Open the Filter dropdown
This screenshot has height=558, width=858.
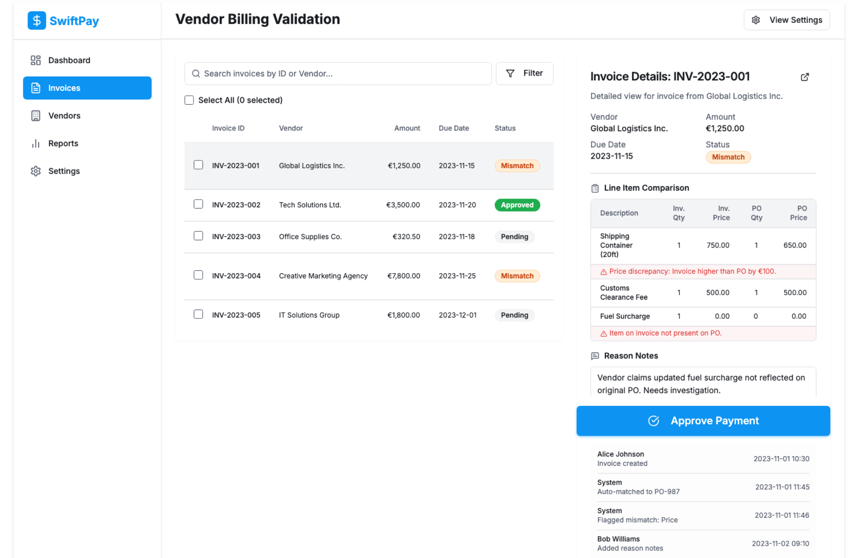tap(524, 73)
